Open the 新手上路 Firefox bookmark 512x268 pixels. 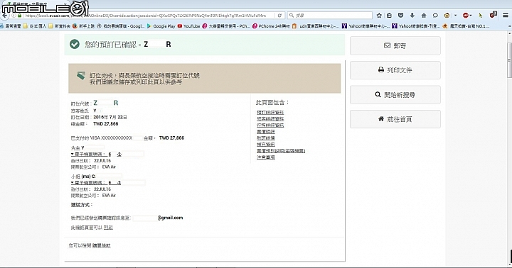point(84,26)
